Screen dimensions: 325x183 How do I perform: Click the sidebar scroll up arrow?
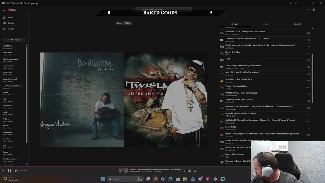click(x=27, y=45)
